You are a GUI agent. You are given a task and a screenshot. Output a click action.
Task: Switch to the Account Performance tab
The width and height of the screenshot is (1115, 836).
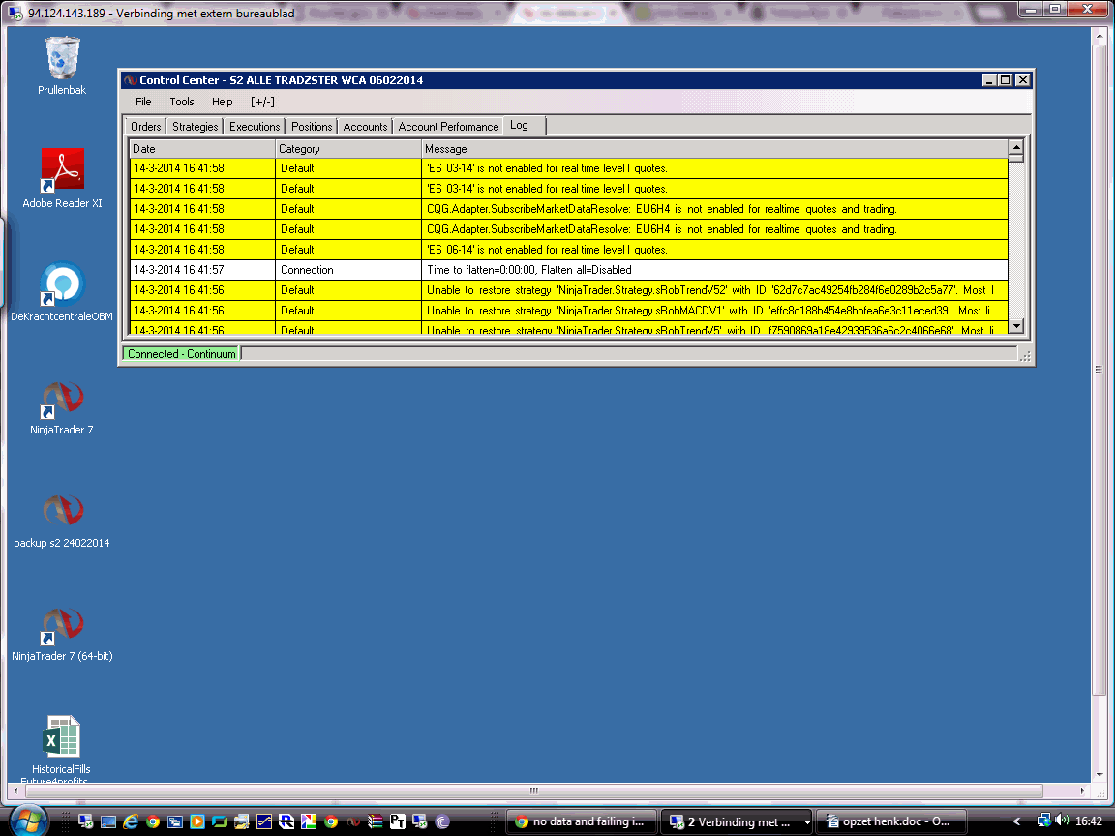(x=448, y=127)
